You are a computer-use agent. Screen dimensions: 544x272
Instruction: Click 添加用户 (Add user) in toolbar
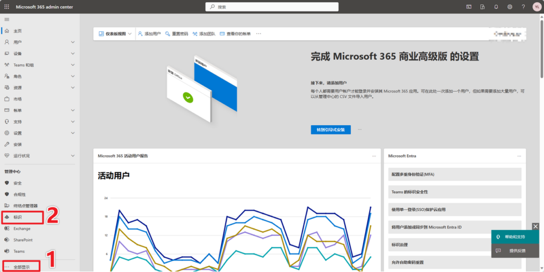click(149, 33)
